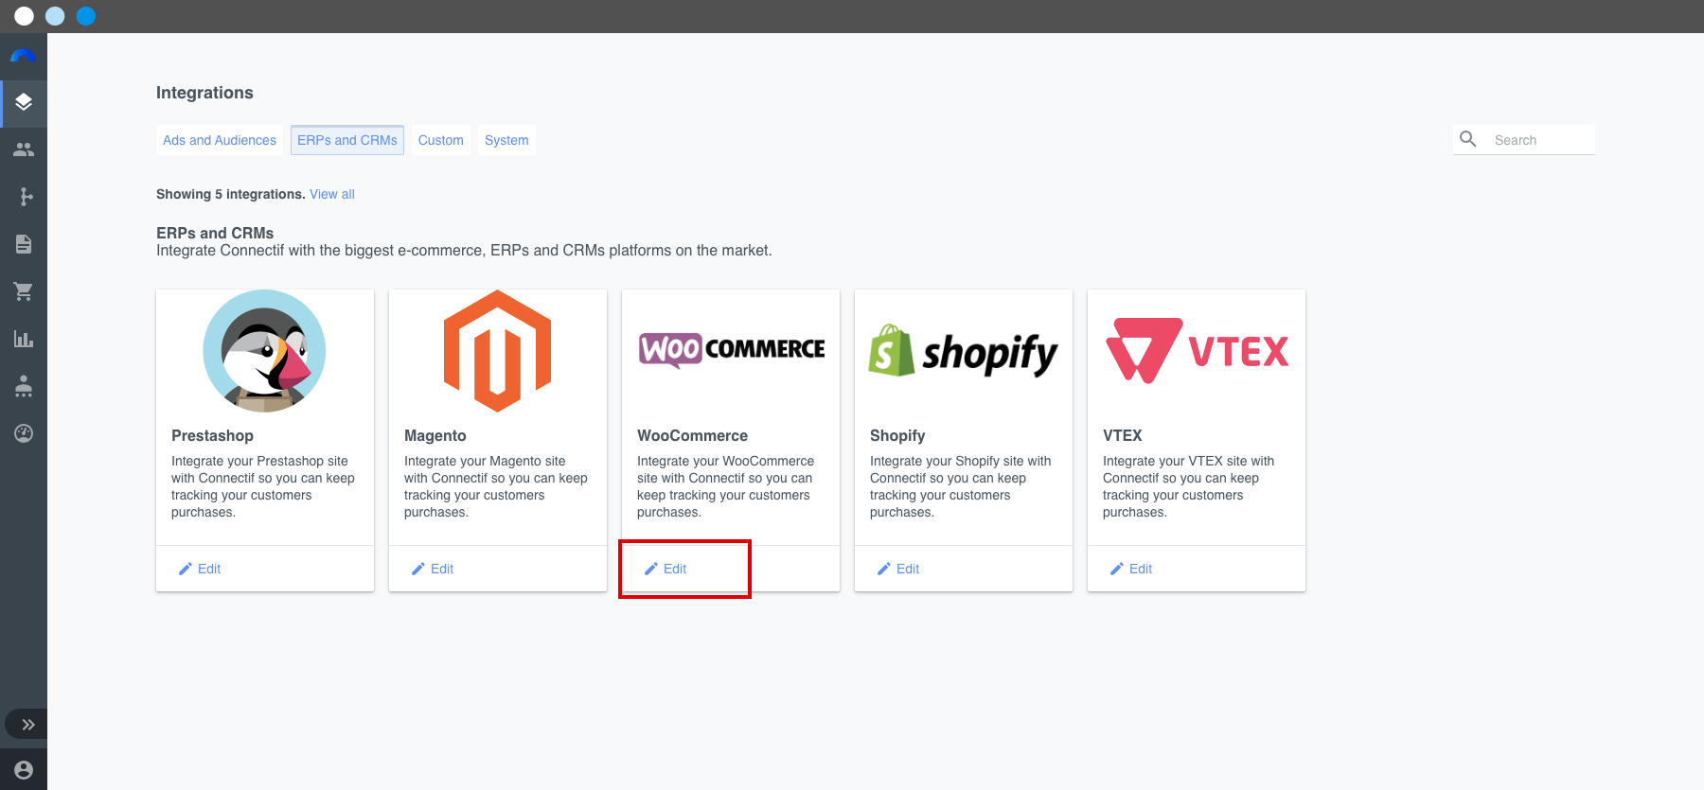This screenshot has width=1704, height=790.
Task: Click the VTEX card title
Action: click(1123, 435)
